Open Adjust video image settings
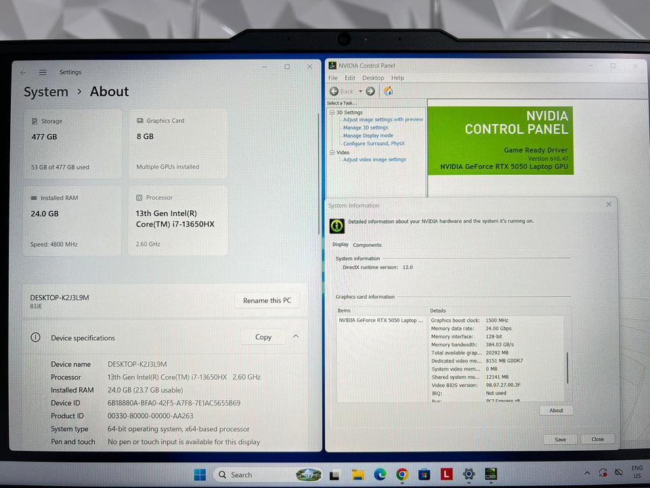Viewport: 650px width, 488px height. [x=374, y=159]
